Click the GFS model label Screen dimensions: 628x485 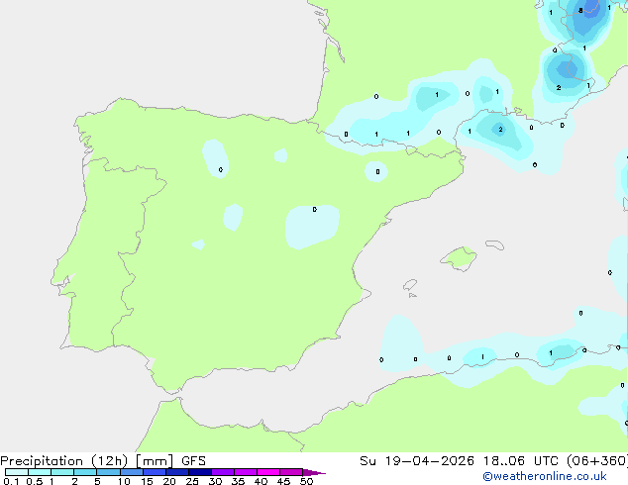[x=193, y=461]
